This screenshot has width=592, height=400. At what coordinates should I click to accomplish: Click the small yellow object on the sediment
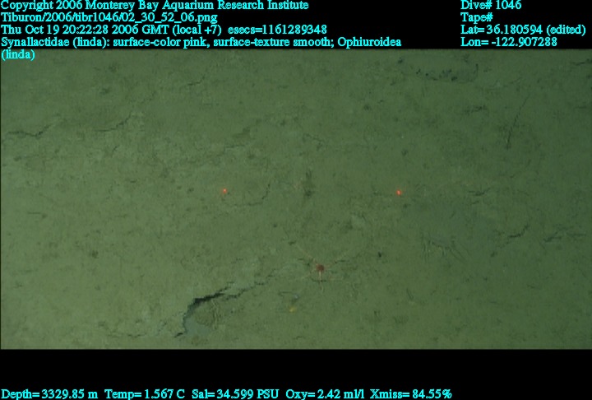291,309
